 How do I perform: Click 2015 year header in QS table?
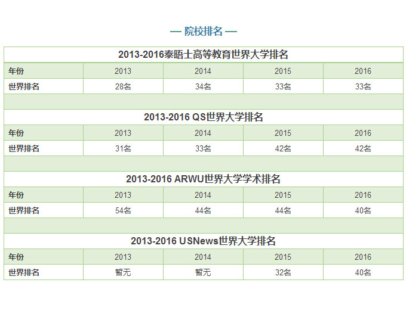tap(283, 133)
